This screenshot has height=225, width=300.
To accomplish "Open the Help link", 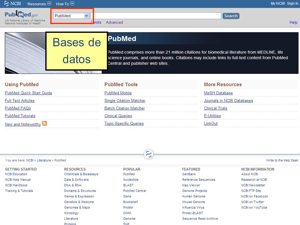I will (293, 22).
